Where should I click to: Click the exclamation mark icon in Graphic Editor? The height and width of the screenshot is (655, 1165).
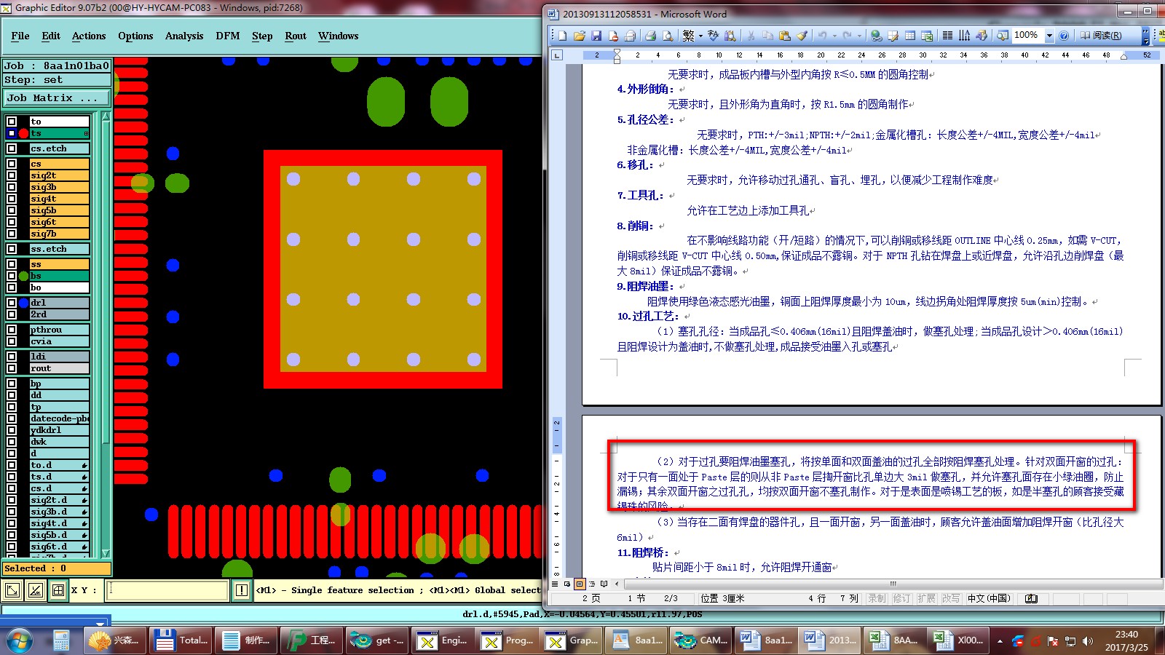(x=242, y=590)
